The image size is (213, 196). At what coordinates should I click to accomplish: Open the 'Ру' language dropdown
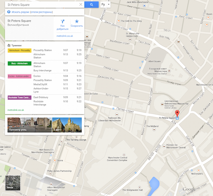[x=105, y=5]
